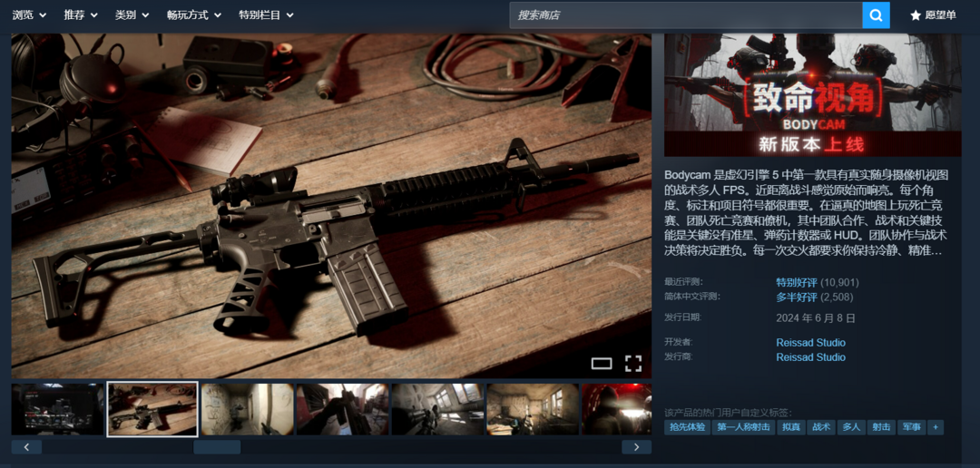
Task: Expand the 推荐 dropdown menu
Action: 81,15
